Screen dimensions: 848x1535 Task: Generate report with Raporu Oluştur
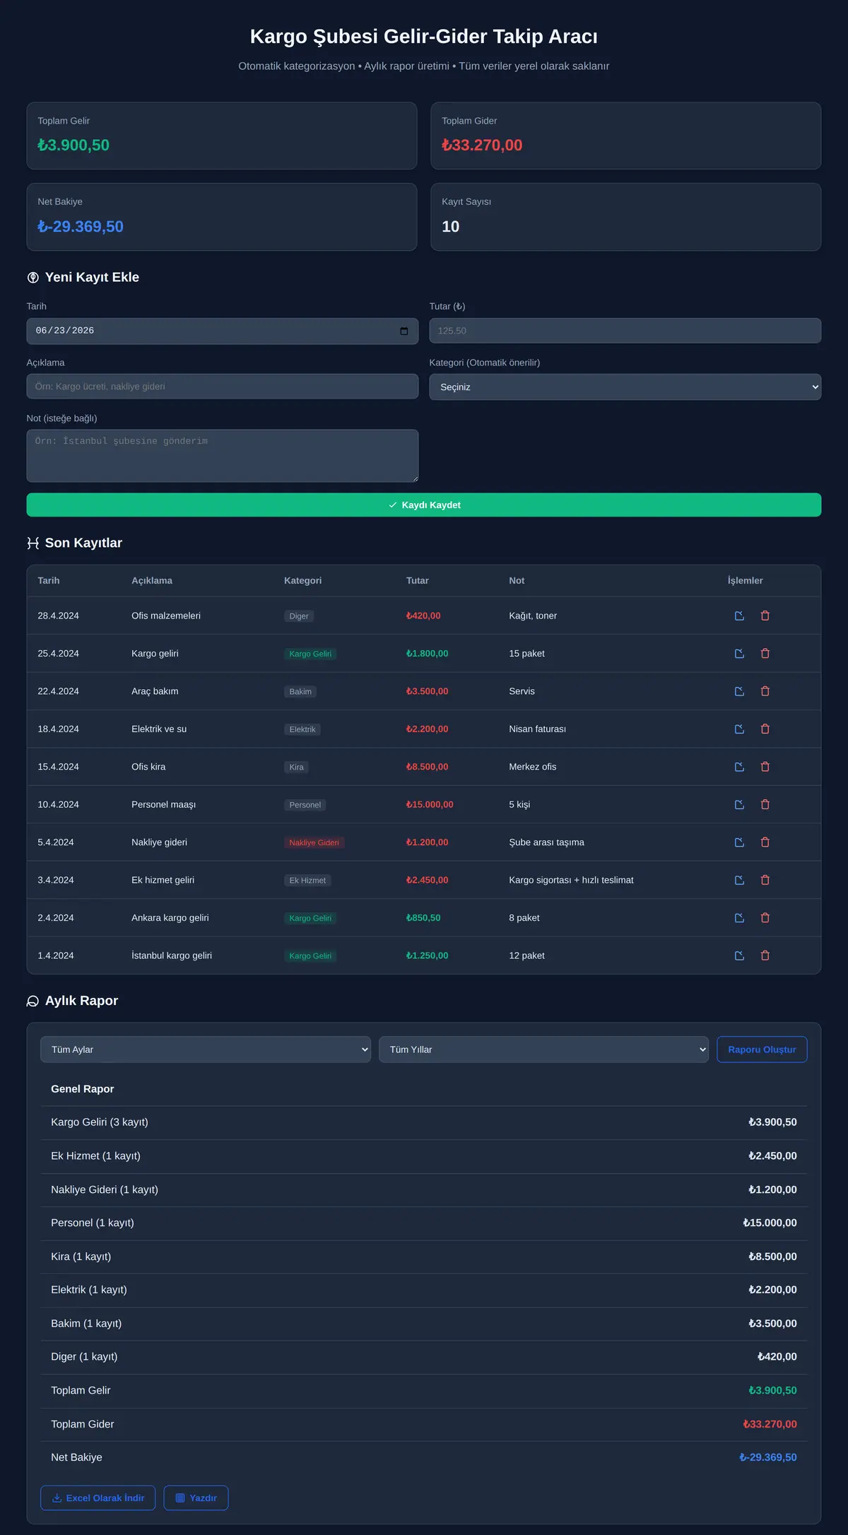click(x=762, y=1049)
